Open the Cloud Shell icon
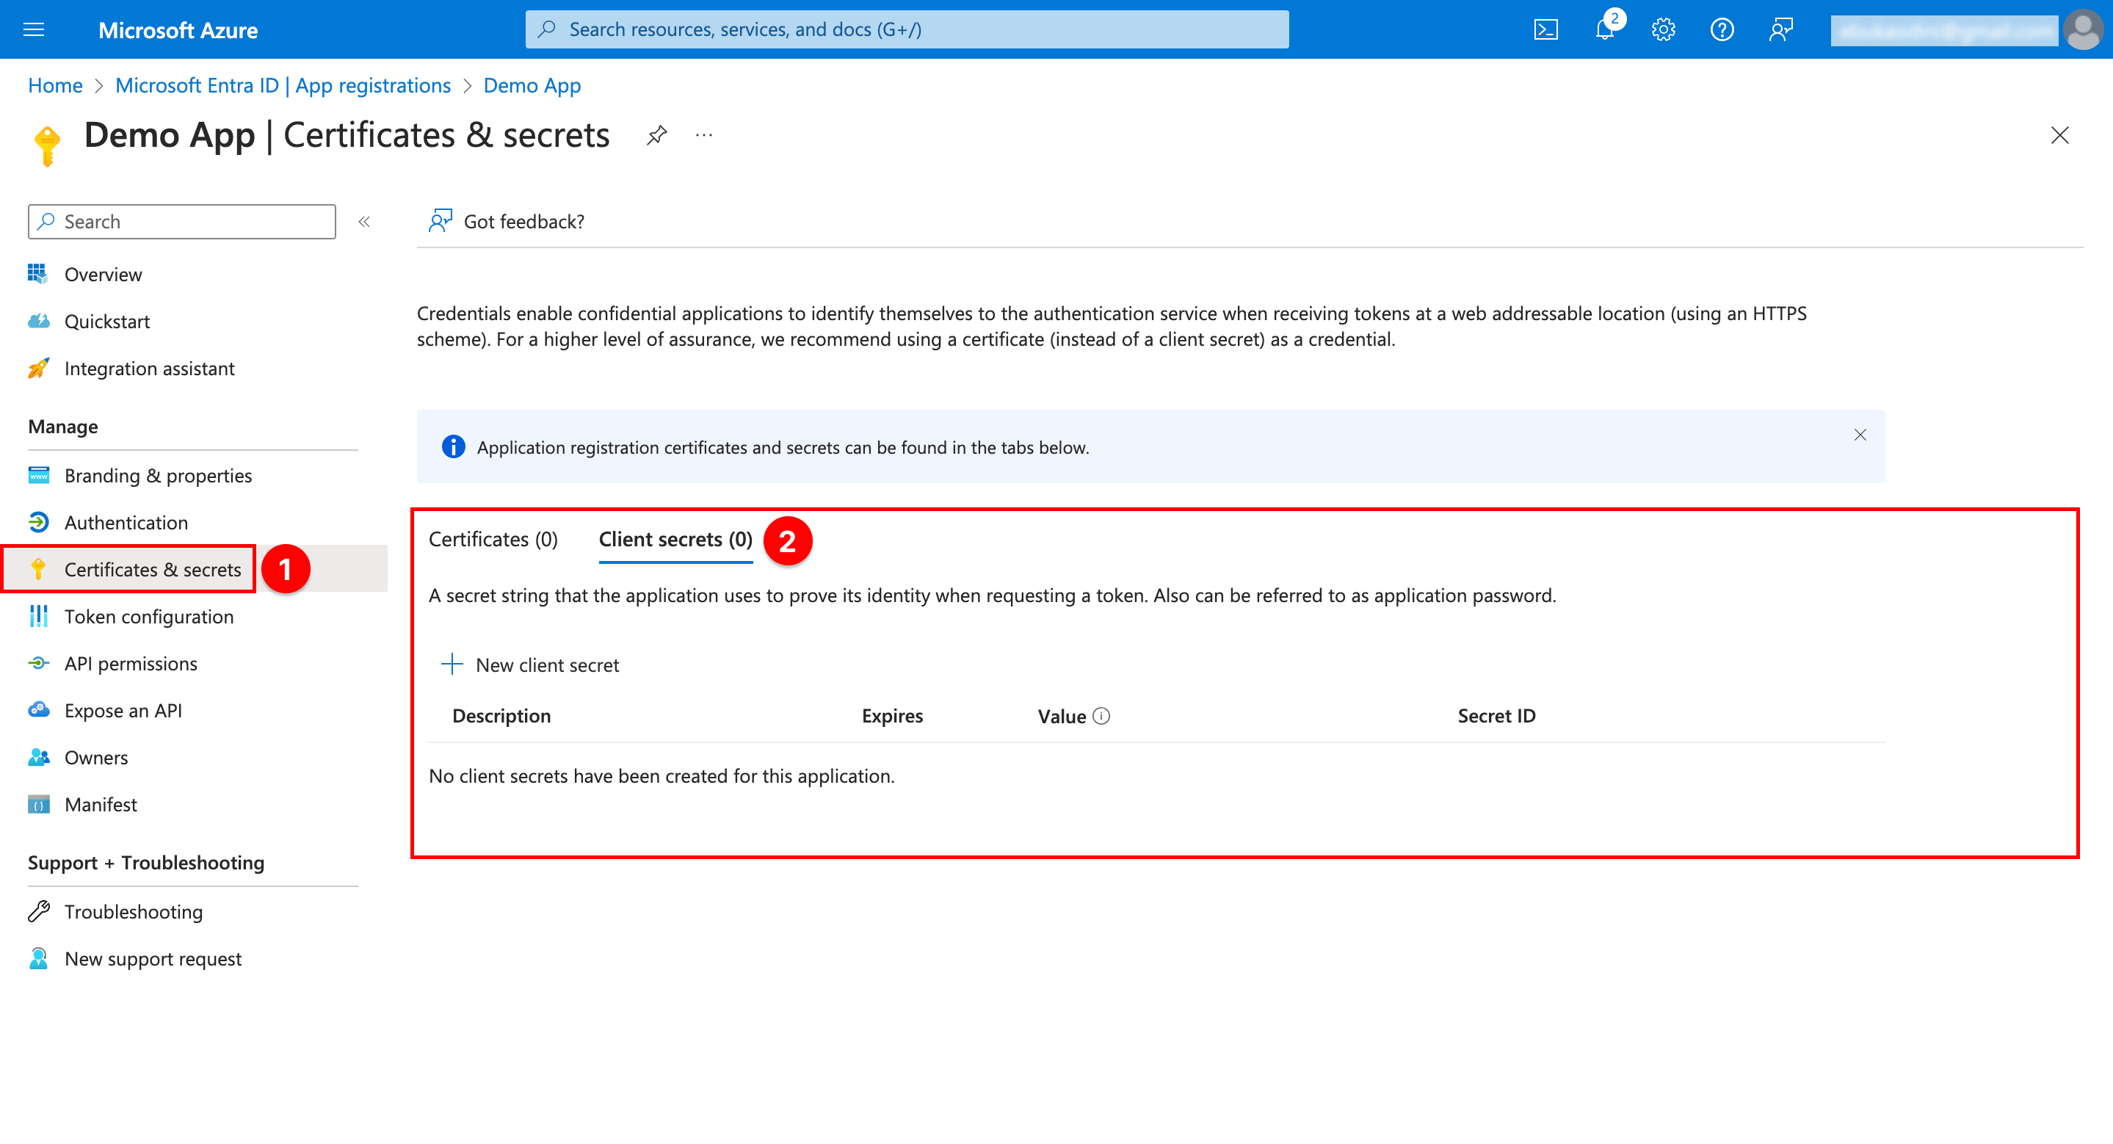Viewport: 2113px width, 1144px height. [1545, 29]
